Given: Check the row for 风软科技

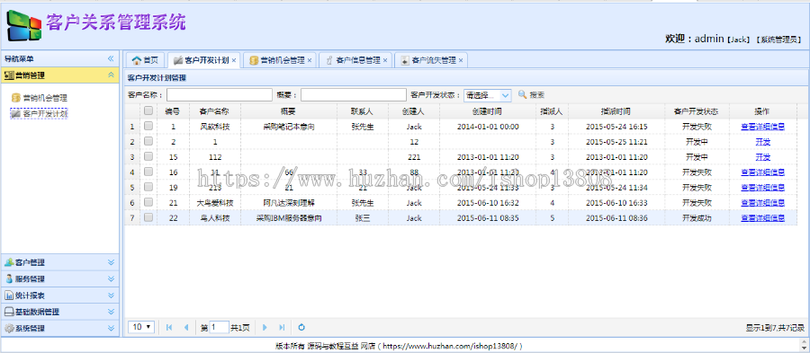Looking at the screenshot, I should (148, 126).
